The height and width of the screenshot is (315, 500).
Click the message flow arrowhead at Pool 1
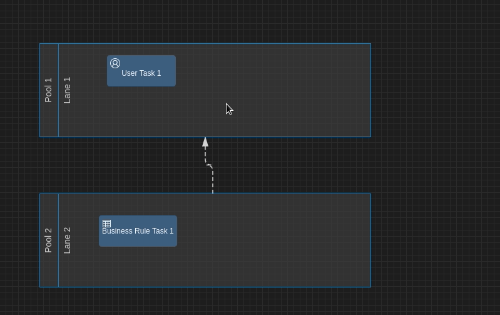click(205, 142)
